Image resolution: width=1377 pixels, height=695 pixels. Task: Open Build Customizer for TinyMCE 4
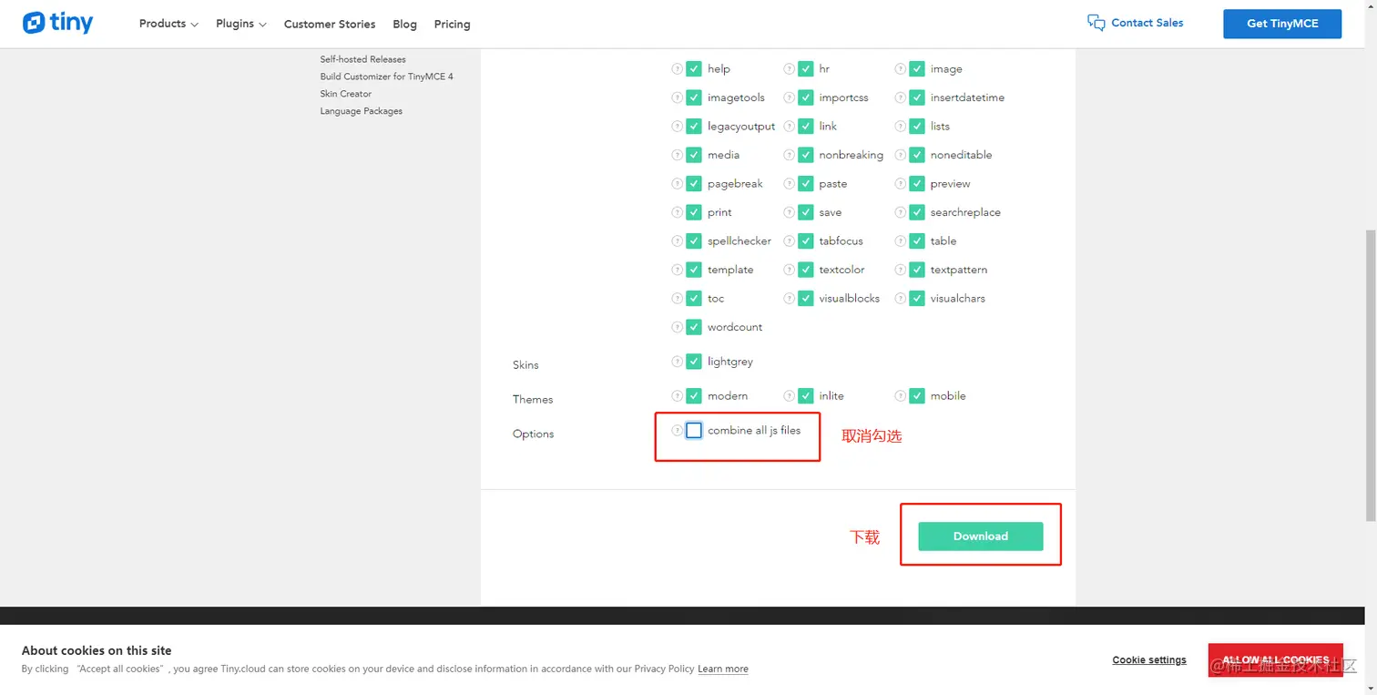tap(386, 77)
